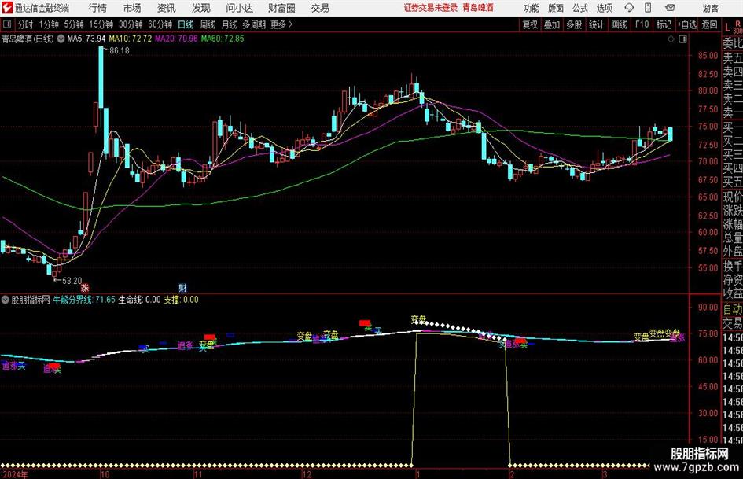Viewport: 743px width, 479px height.
Task: Toggle the left sidebar panel icon
Action: coord(7,24)
